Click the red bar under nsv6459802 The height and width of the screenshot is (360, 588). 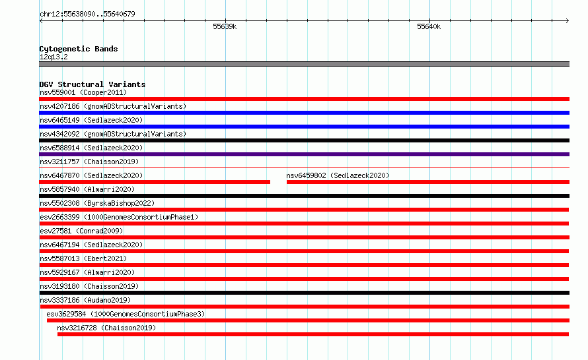(x=428, y=182)
